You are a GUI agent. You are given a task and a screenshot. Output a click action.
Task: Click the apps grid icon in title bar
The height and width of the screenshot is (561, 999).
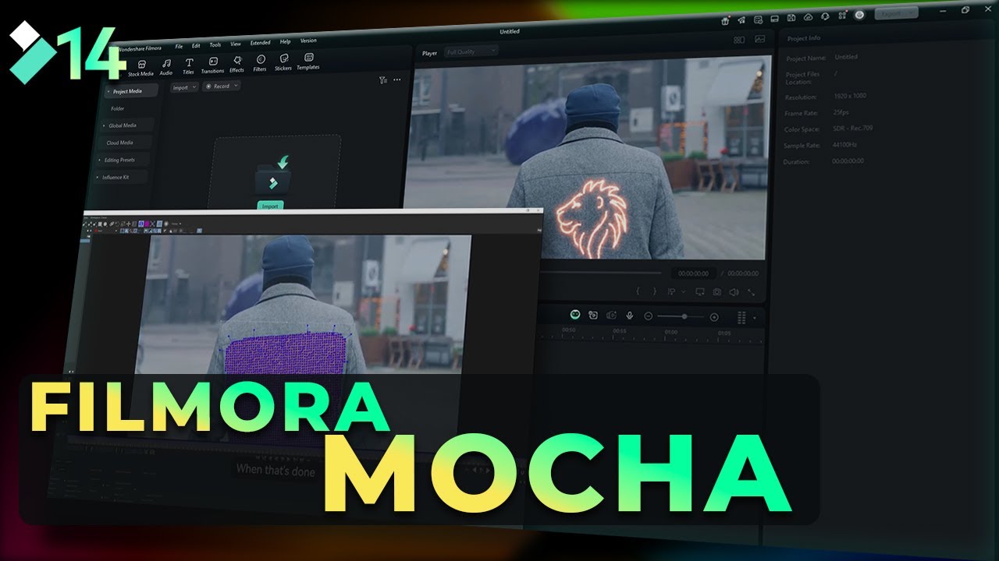tap(842, 16)
